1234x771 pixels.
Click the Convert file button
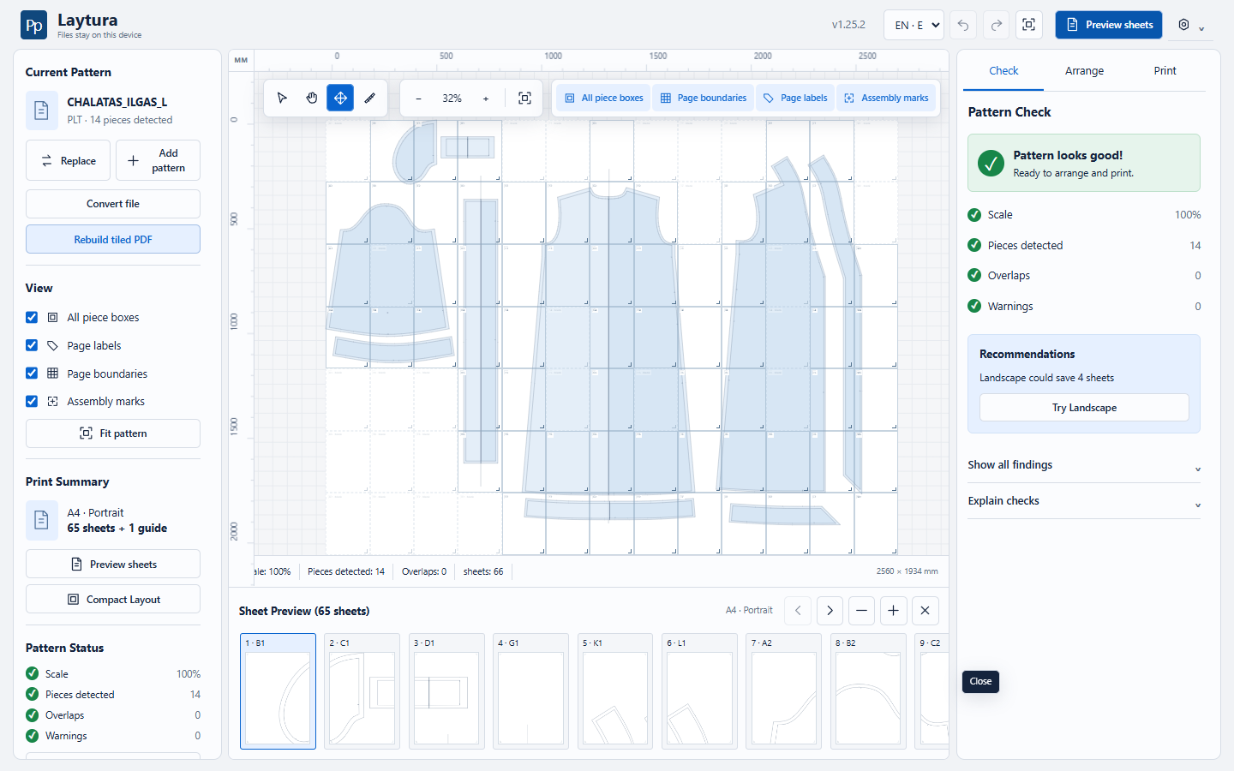tap(113, 204)
